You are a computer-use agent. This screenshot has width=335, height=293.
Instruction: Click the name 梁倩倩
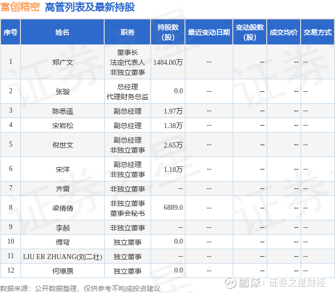(63, 208)
